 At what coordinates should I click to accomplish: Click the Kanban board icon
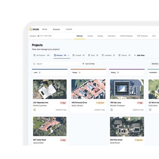(55, 55)
